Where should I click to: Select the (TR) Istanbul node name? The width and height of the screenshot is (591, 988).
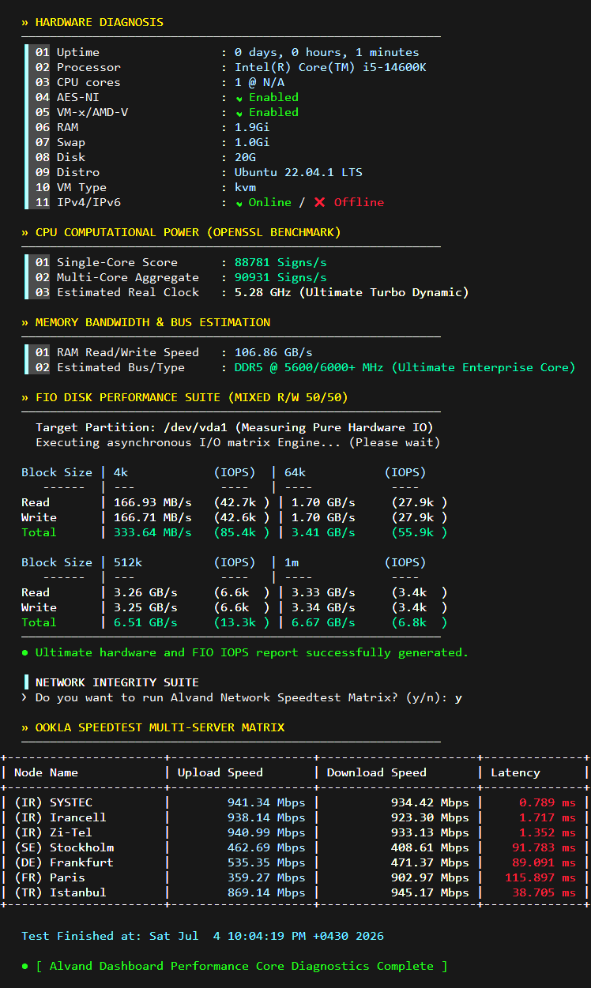pos(60,892)
